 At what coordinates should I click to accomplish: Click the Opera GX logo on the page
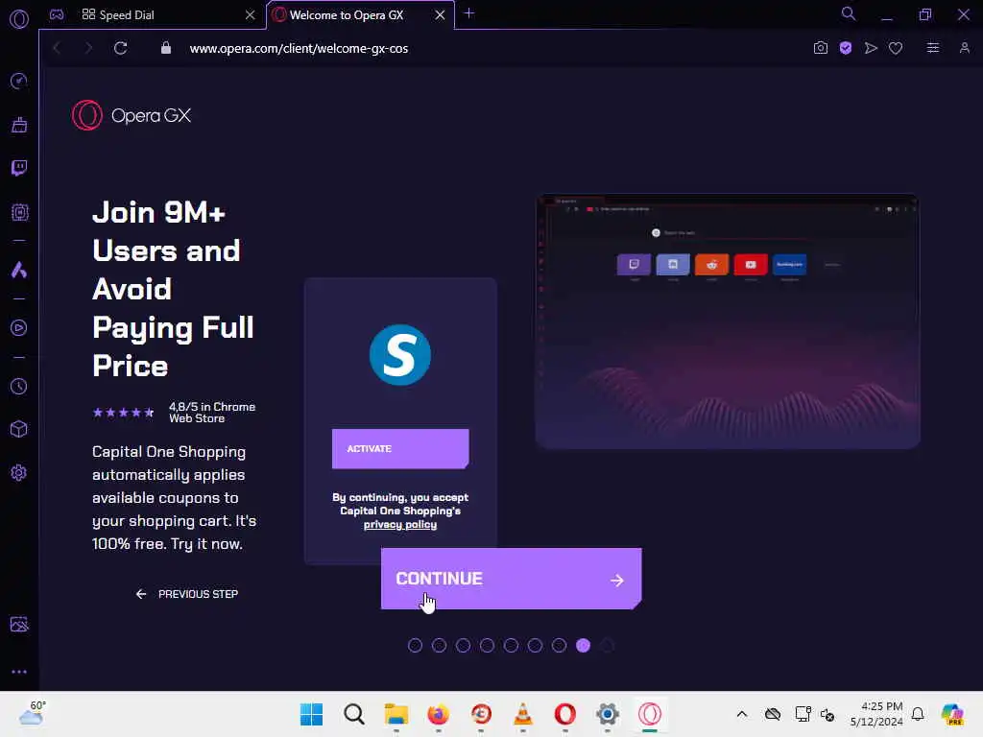(x=132, y=115)
